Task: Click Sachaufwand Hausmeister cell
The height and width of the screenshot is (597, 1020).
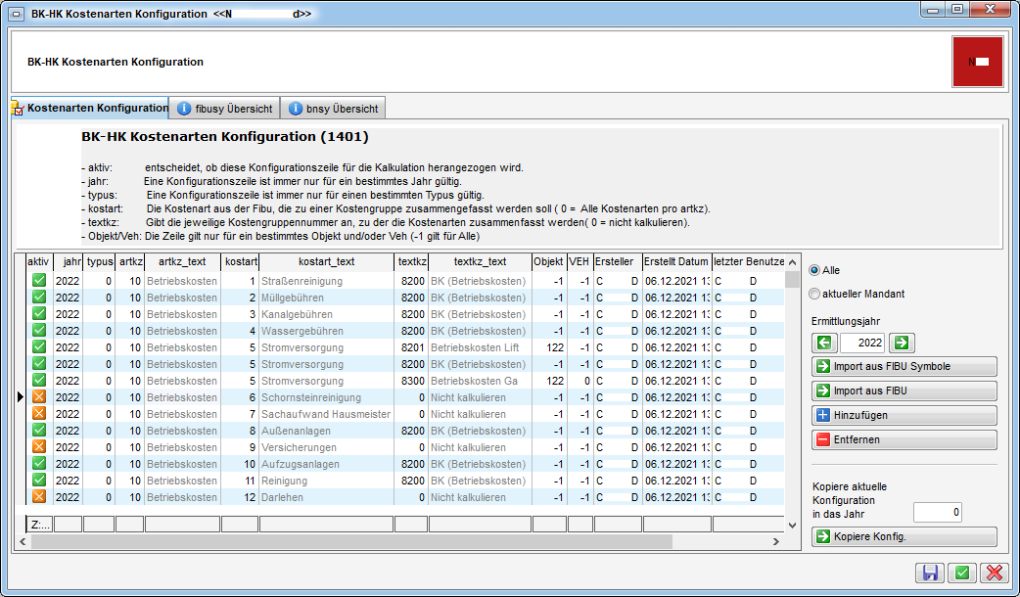Action: click(x=326, y=414)
